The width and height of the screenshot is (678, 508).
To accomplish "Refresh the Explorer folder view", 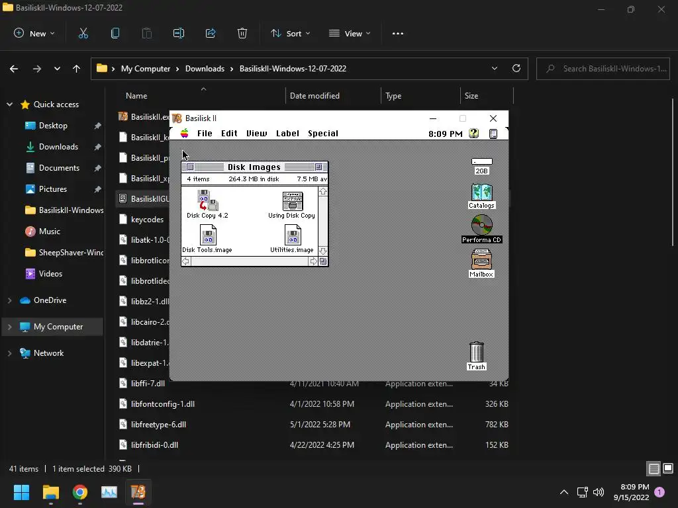I will coord(516,68).
